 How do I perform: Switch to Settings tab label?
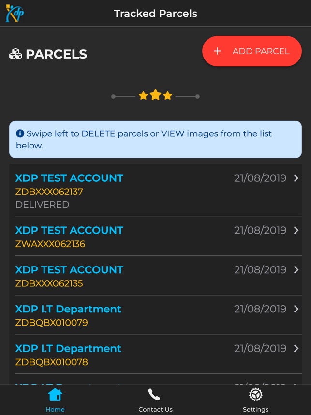click(x=255, y=409)
